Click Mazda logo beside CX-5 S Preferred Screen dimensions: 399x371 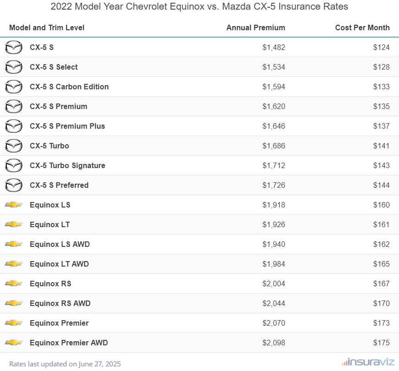pyautogui.click(x=14, y=185)
